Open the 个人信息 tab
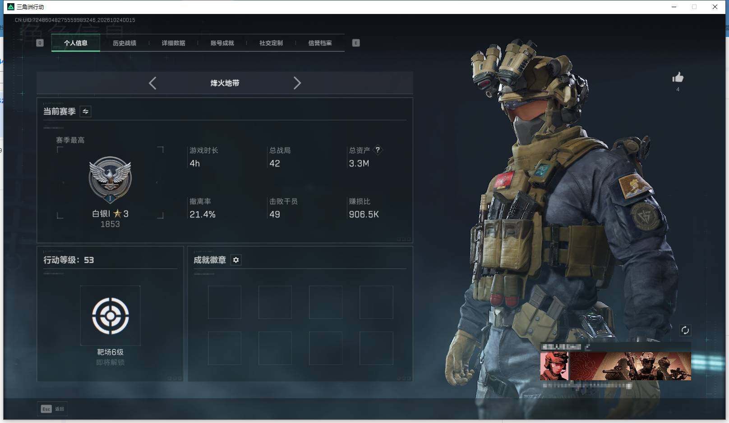729x423 pixels. coord(76,43)
